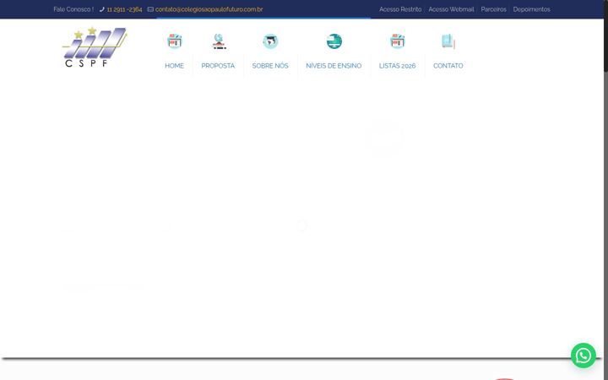Click the globe icon above PROPOSTA

pyautogui.click(x=219, y=41)
